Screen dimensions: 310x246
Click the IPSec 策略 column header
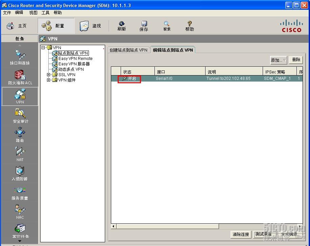tap(280, 72)
